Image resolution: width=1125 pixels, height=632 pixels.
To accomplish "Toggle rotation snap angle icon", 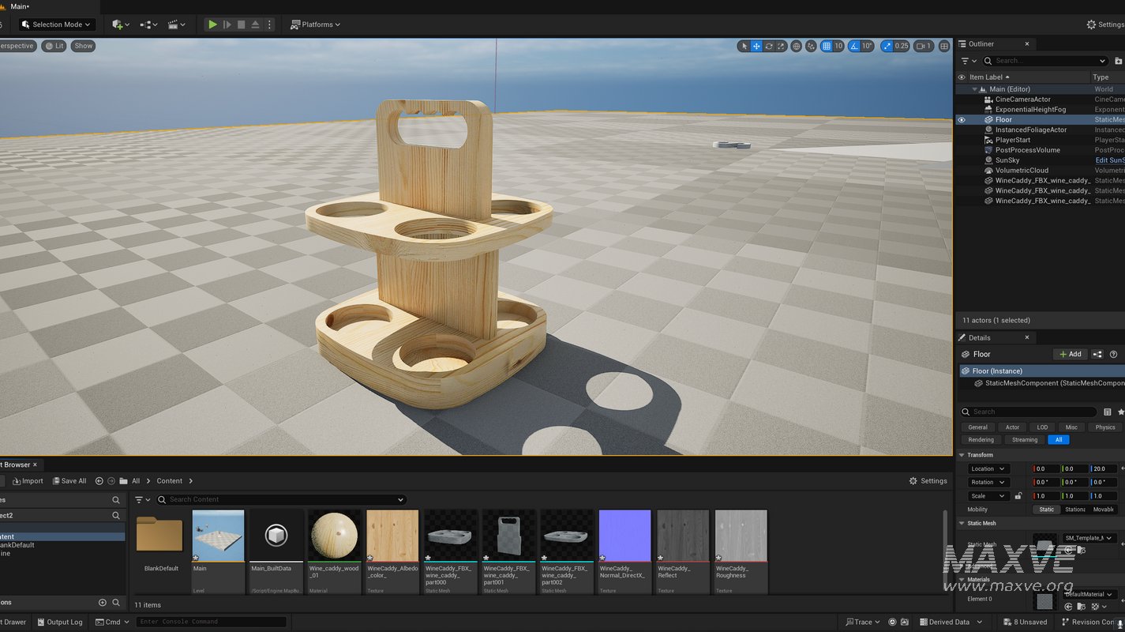I will tap(854, 46).
